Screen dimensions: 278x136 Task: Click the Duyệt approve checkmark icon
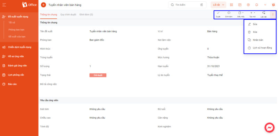point(218,13)
